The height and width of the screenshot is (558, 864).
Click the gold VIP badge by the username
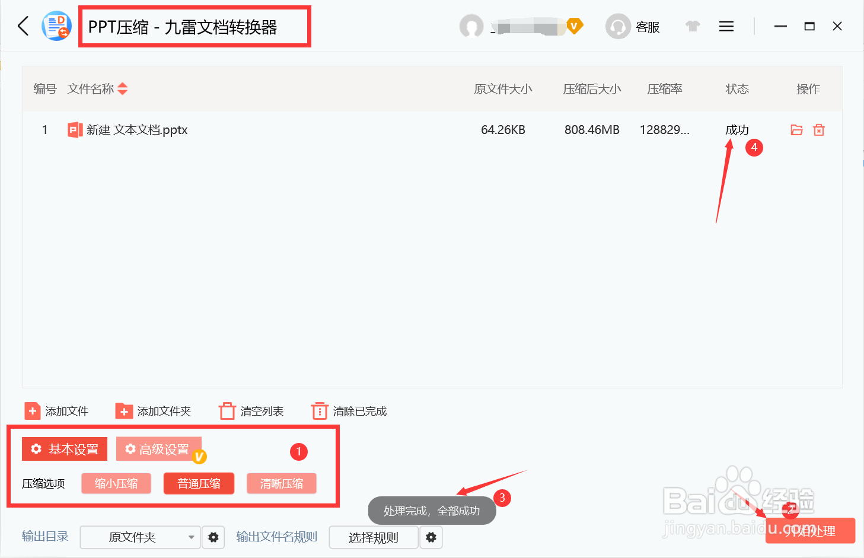(574, 25)
